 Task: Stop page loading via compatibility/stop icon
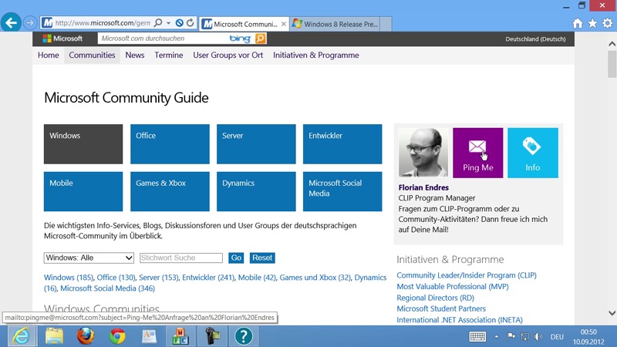[180, 23]
